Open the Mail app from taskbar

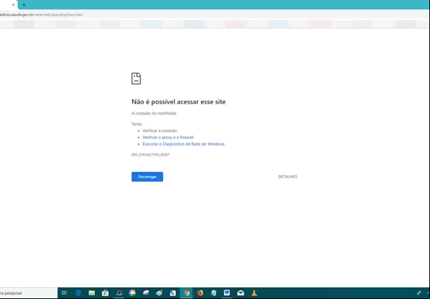(x=241, y=293)
